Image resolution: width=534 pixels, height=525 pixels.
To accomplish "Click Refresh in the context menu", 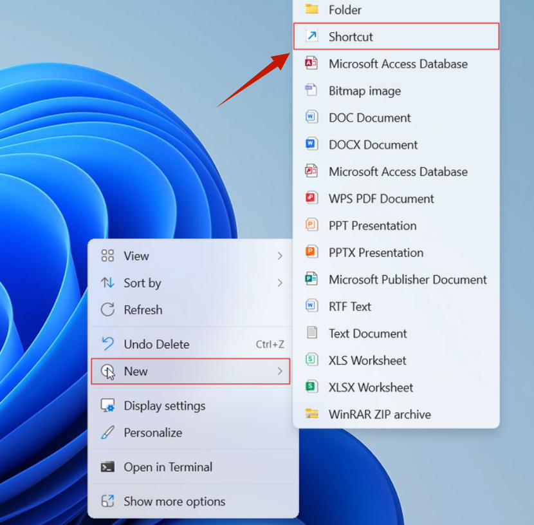I will 192,310.
